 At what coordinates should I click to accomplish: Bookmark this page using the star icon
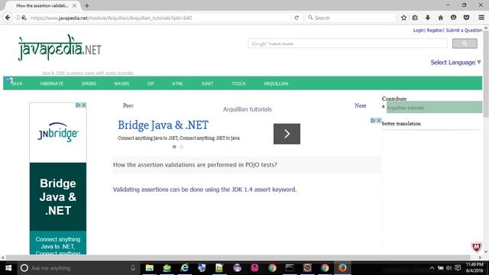(x=403, y=18)
